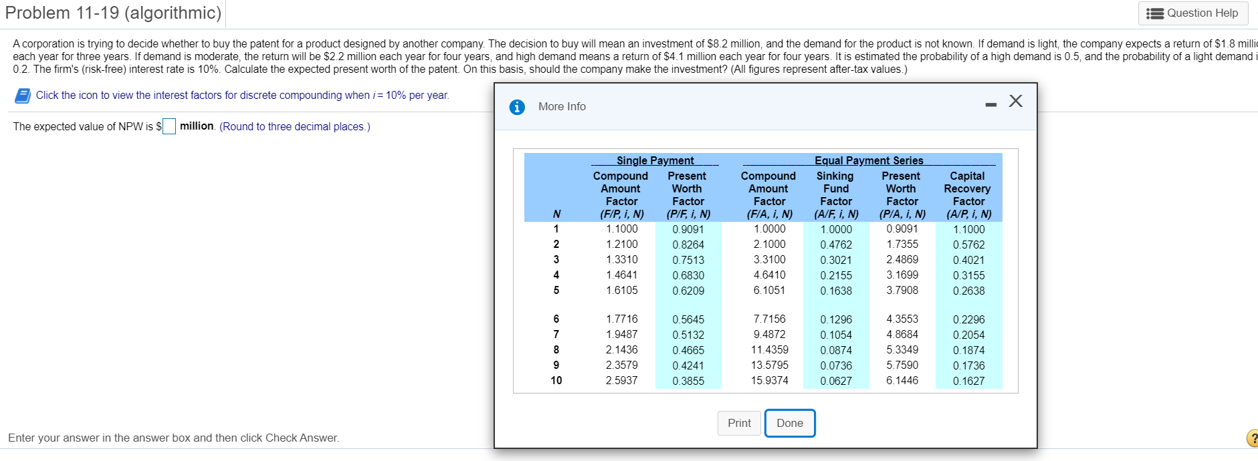Viewport: 1258px width, 461px height.
Task: Click the Sinking Fund Factor column header
Action: coord(836,188)
